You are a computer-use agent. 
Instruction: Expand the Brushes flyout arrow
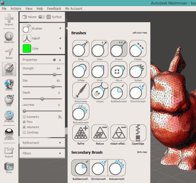[60, 28]
